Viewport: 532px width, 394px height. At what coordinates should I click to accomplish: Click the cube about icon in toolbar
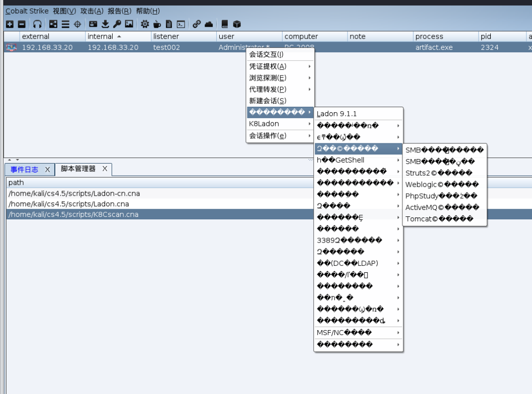click(237, 24)
